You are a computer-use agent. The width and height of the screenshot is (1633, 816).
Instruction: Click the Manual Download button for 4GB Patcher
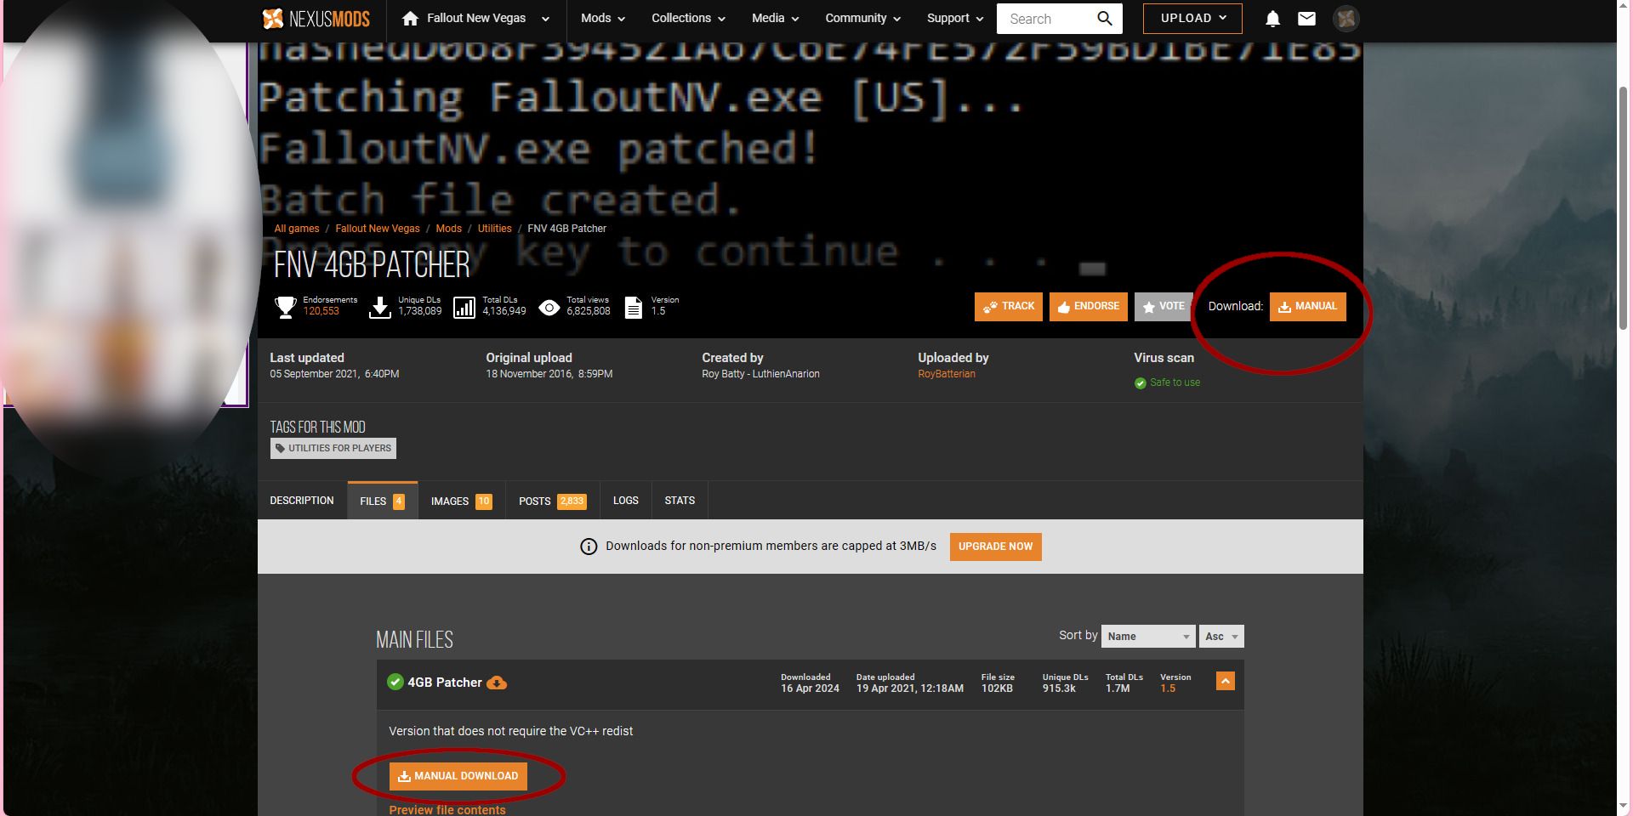(x=458, y=776)
